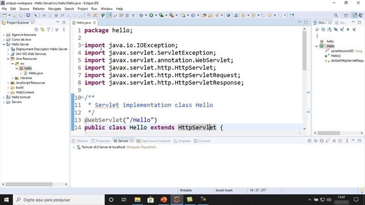Open the Navigate menu
Image resolution: width=365 pixels, height=205 pixels.
pos(55,9)
